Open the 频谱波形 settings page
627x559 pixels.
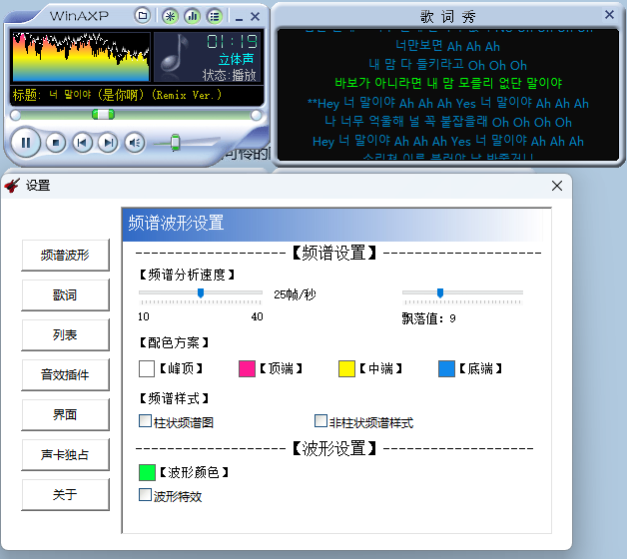[65, 256]
